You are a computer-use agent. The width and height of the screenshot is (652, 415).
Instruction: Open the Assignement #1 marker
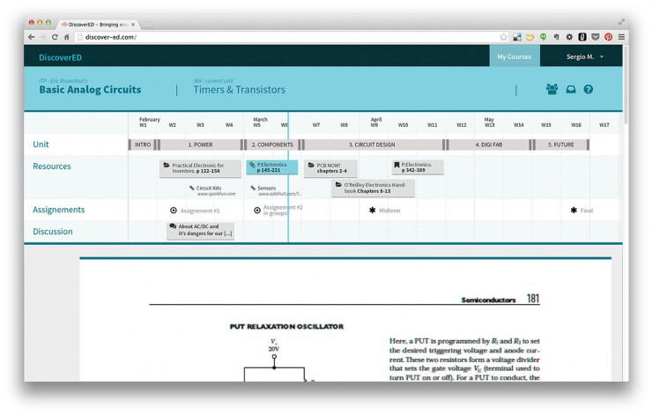click(x=195, y=211)
